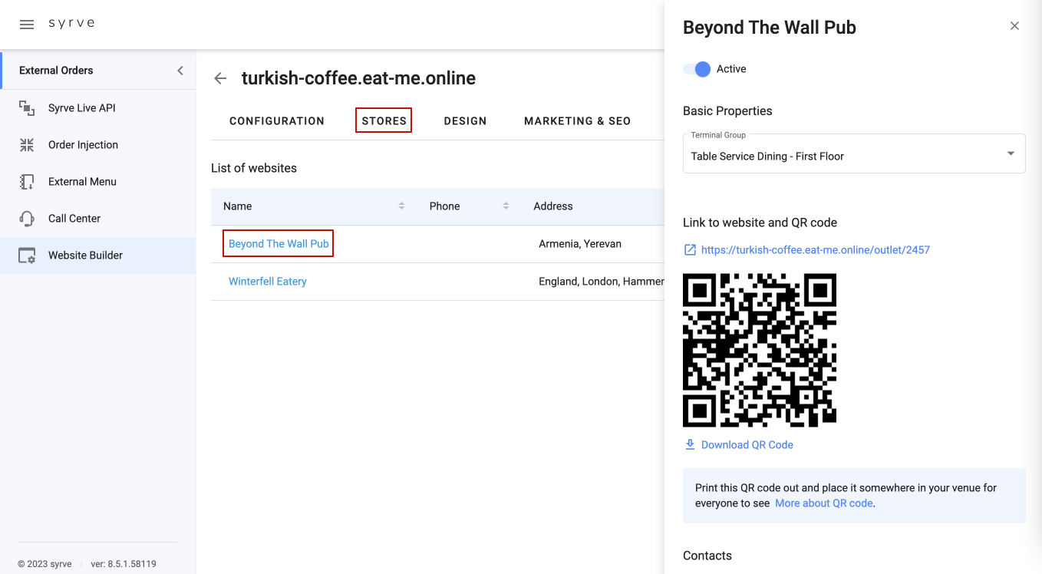Viewport: 1042px width, 574px height.
Task: Switch to the Configuration tab
Action: pyautogui.click(x=277, y=120)
